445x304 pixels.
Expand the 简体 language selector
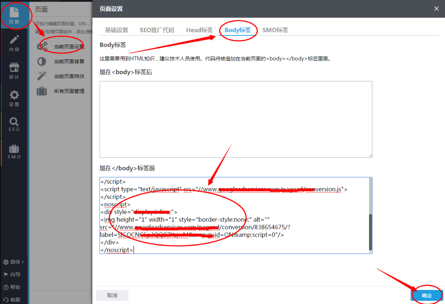pos(14,262)
